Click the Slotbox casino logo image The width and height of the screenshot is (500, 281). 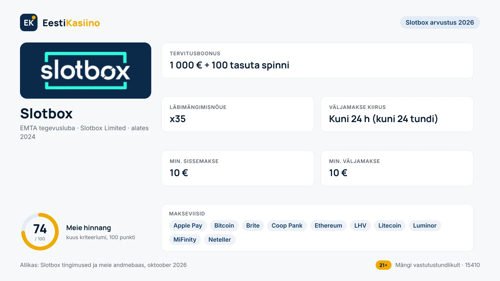click(x=86, y=71)
